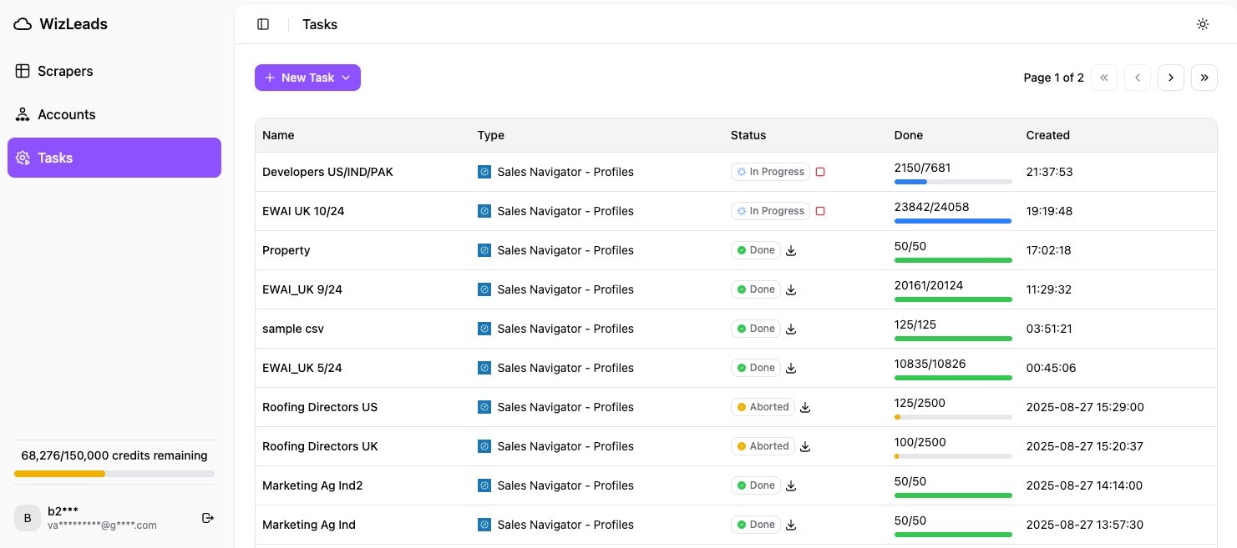This screenshot has height=548, width=1237.
Task: Click the credits remaining progress bar
Action: pyautogui.click(x=114, y=474)
